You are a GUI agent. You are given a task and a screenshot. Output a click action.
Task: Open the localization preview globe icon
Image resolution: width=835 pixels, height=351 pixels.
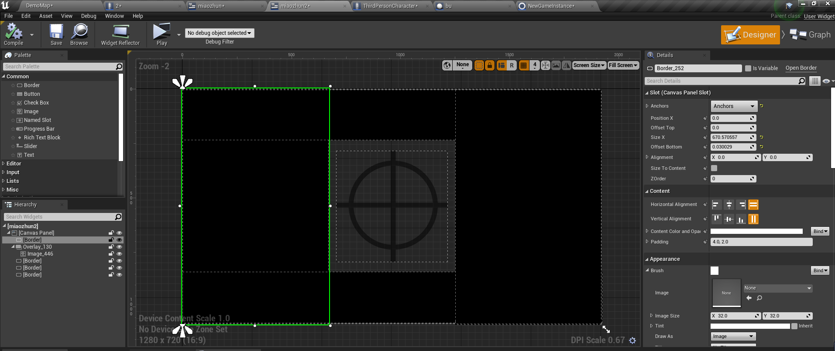tap(447, 65)
